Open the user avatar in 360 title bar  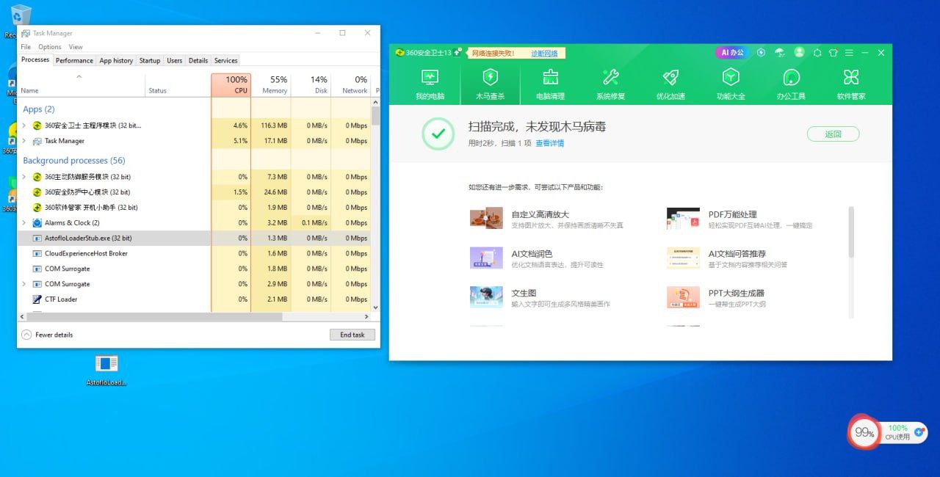799,53
